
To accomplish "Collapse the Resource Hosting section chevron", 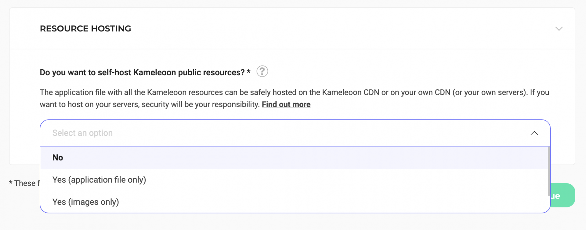I will point(559,29).
